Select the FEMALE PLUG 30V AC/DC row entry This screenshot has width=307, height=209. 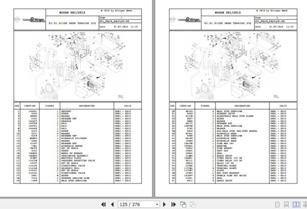231,176
